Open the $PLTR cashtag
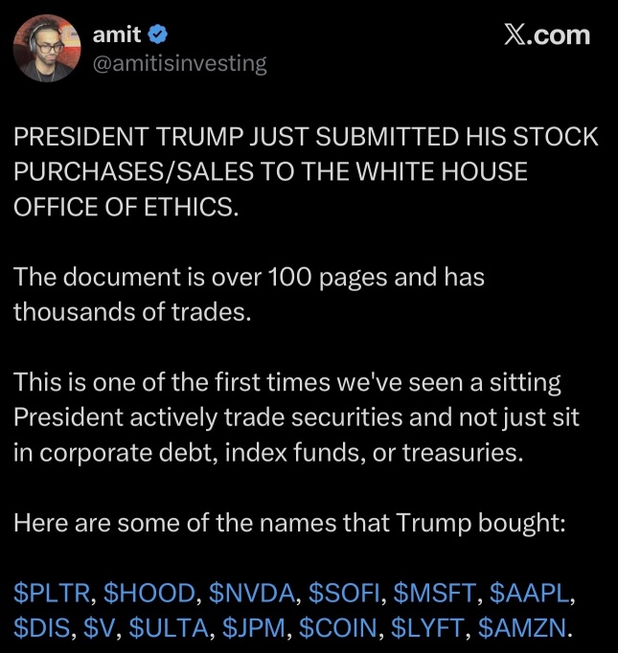This screenshot has height=653, width=618. [x=52, y=593]
